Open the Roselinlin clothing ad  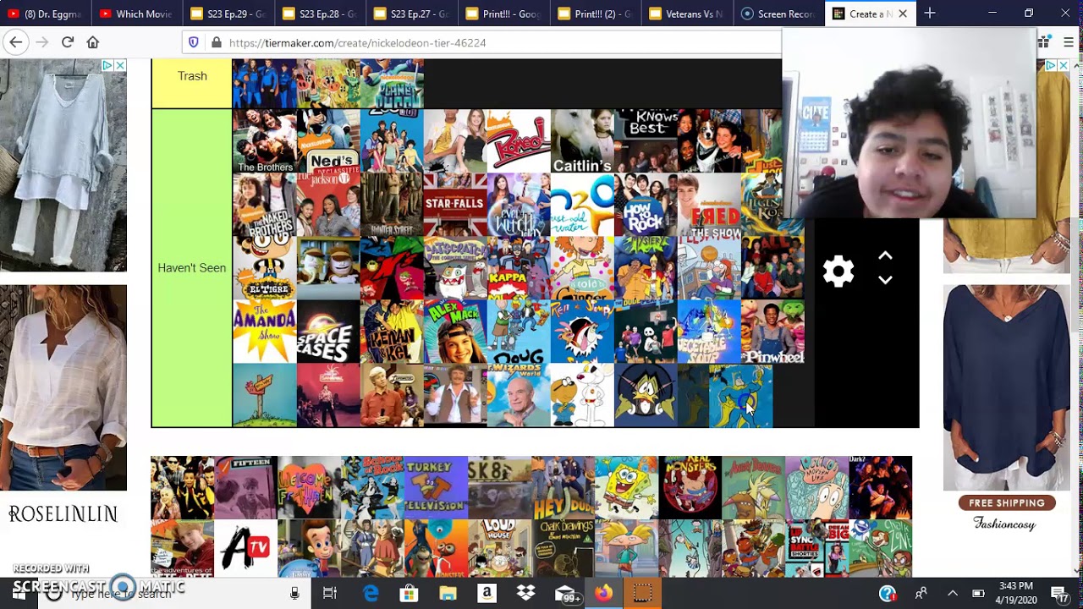click(63, 514)
